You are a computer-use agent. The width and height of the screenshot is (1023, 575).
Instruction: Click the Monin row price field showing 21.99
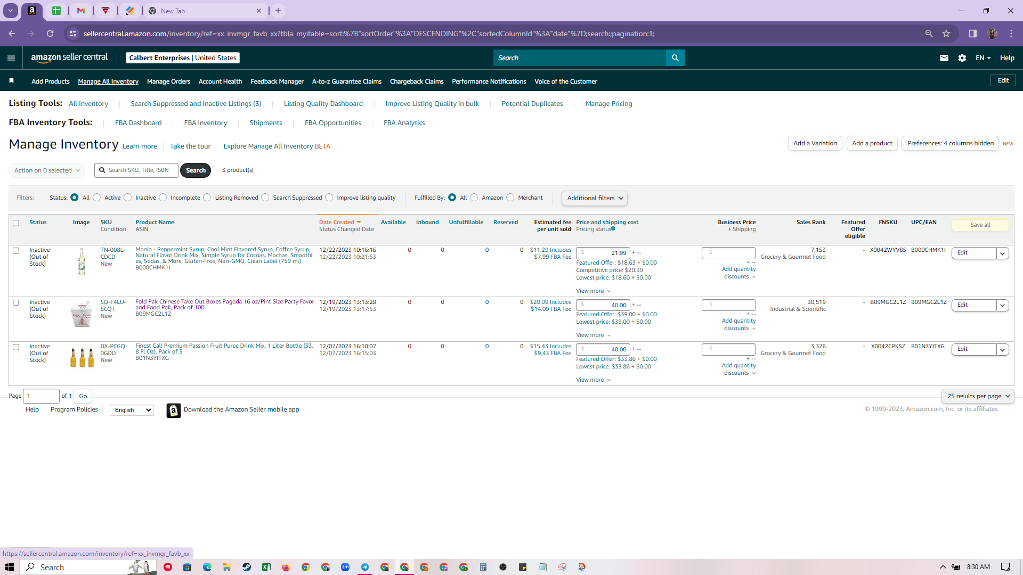(x=603, y=253)
